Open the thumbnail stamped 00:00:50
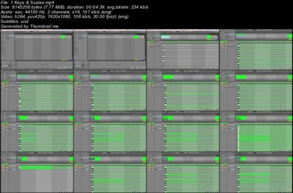 coord(183,50)
